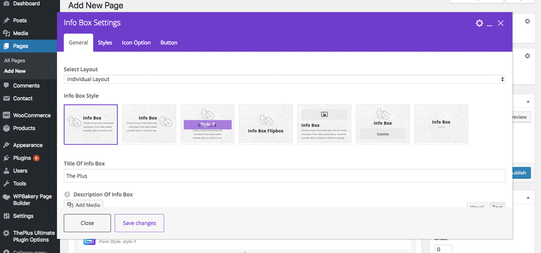Image resolution: width=541 pixels, height=253 pixels.
Task: Open Plugins from the sidebar
Action: pos(22,158)
